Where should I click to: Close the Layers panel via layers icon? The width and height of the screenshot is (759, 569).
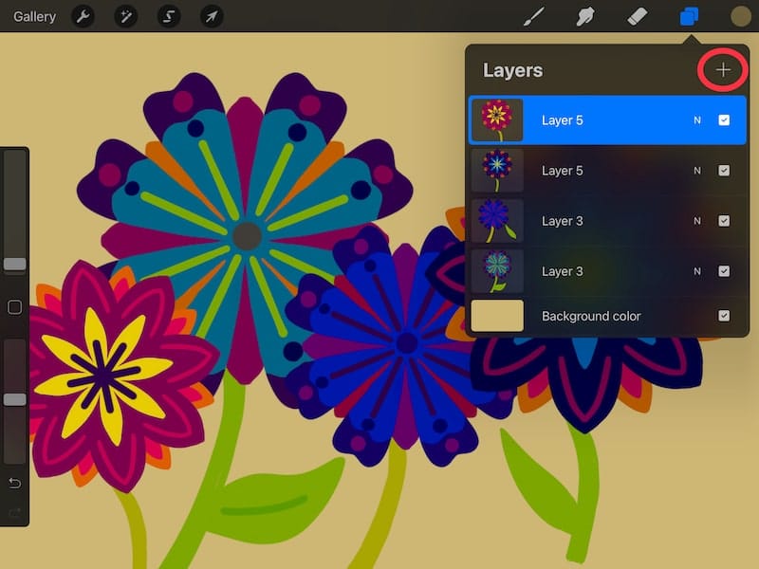(689, 16)
